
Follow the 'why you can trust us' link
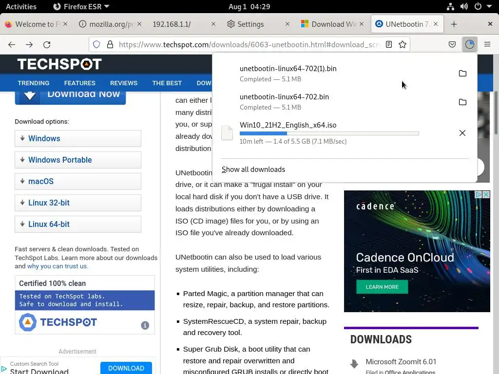(x=58, y=266)
